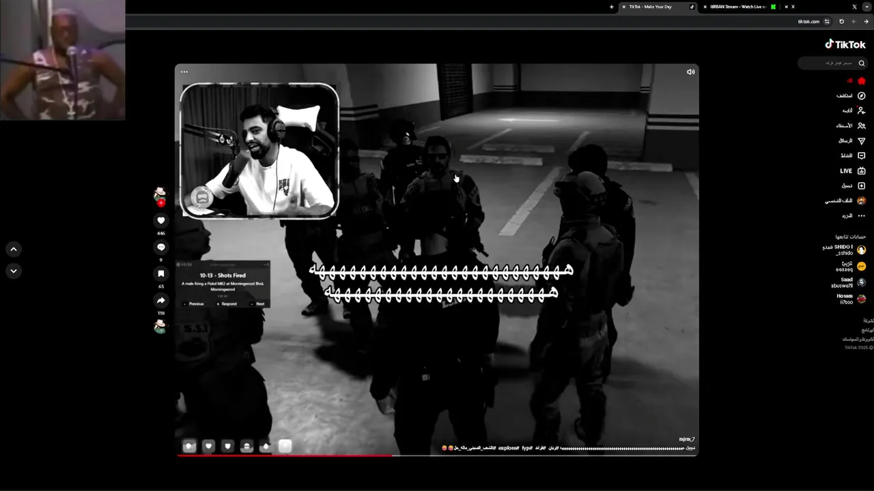Open followed account Hosam ii7soo
This screenshot has width=874, height=491.
pos(851,299)
